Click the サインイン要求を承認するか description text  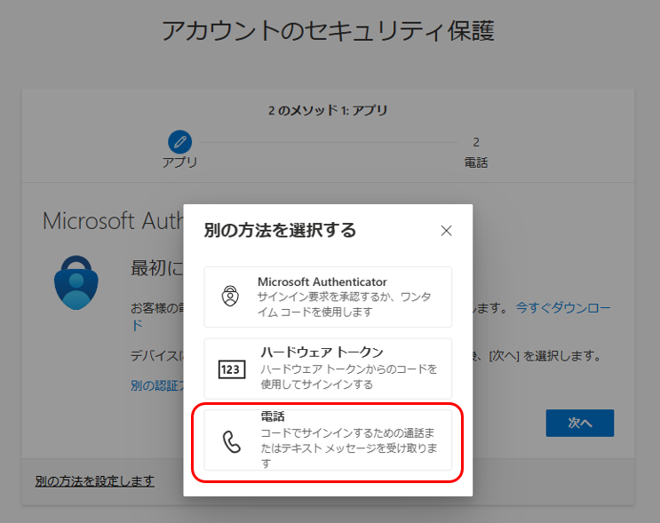click(x=344, y=305)
